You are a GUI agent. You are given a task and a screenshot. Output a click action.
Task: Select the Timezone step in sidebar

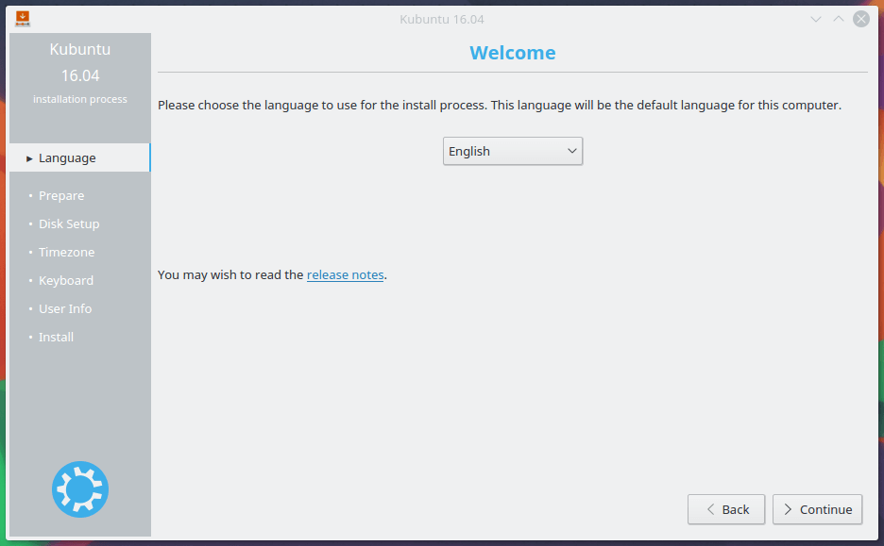(x=66, y=252)
